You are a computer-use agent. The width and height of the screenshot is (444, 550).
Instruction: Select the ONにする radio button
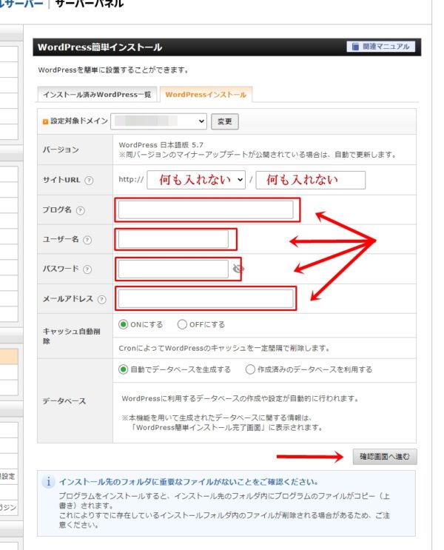click(123, 324)
